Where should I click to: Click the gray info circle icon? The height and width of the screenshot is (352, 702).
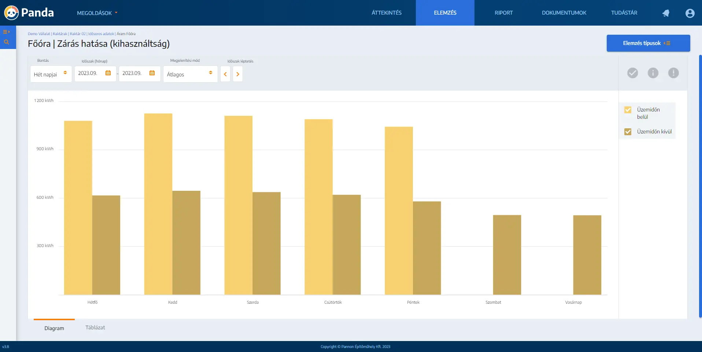(x=653, y=73)
